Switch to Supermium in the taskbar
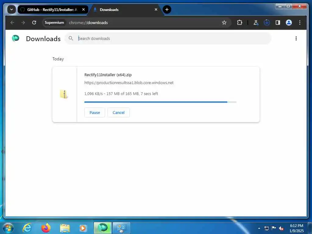 pyautogui.click(x=103, y=228)
